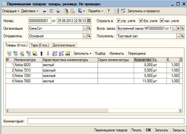Switch to the Товары (4 поз.) tab
Image resolution: width=187 pixels, height=134 pixels.
tap(16, 45)
